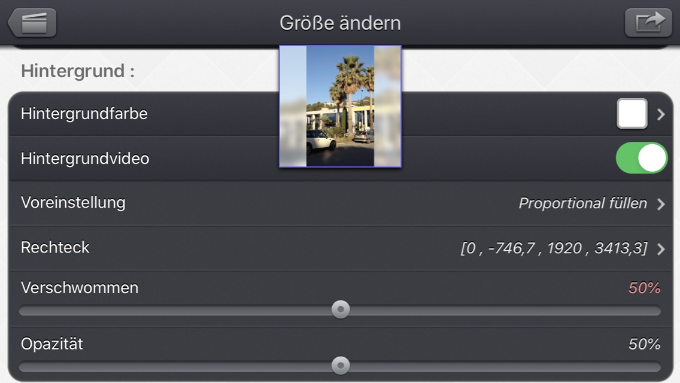Viewport: 680px width, 383px height.
Task: Click the Hintergrundfarbe row label
Action: [x=84, y=114]
